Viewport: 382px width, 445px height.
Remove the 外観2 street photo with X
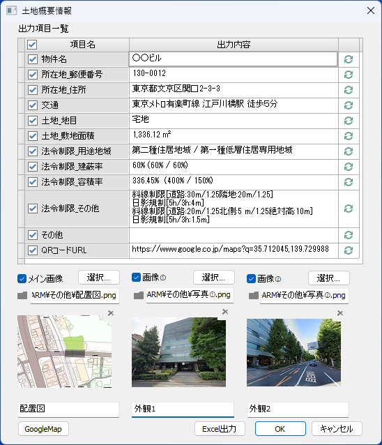click(x=340, y=313)
